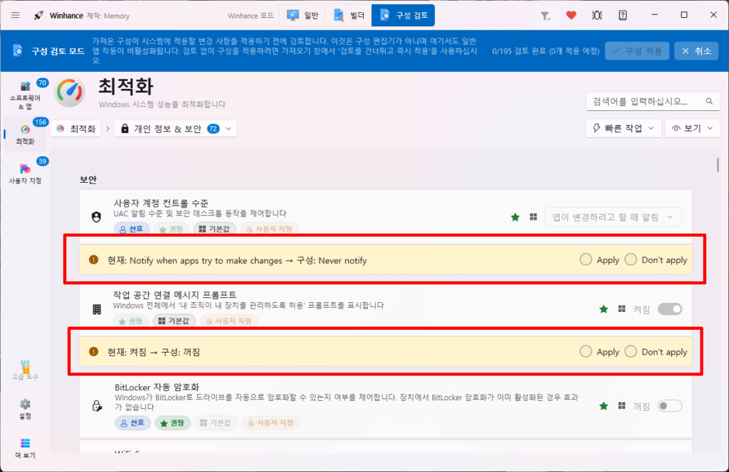Click Windows default icon next to UAC dropdown
This screenshot has width=729, height=472.
533,217
